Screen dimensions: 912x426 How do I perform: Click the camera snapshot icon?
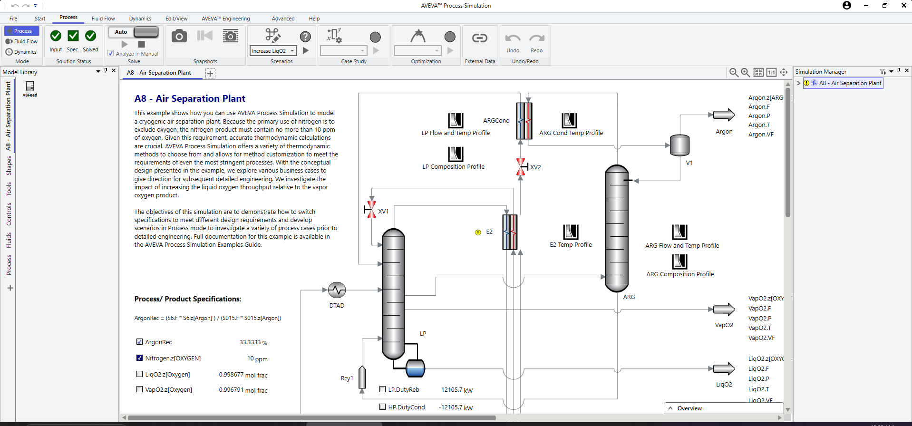(179, 36)
